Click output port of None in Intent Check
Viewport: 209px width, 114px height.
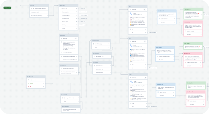pos(76,28)
